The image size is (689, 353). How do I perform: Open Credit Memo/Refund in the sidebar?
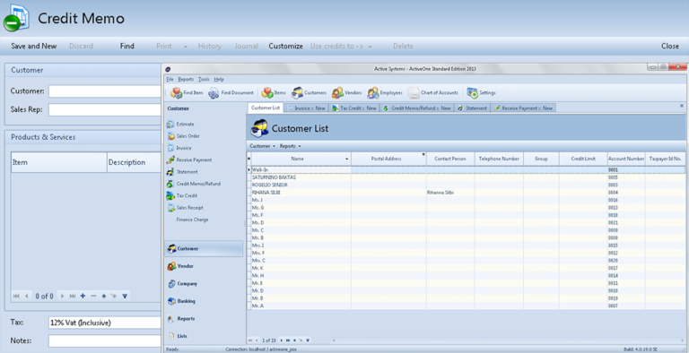pyautogui.click(x=194, y=184)
